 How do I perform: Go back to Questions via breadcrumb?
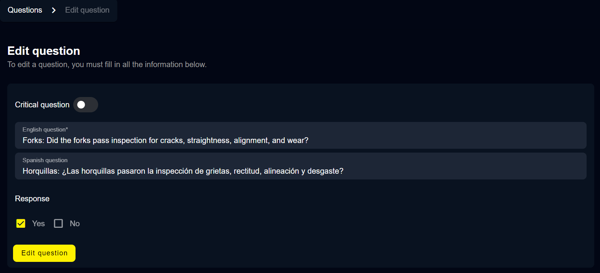pyautogui.click(x=25, y=10)
